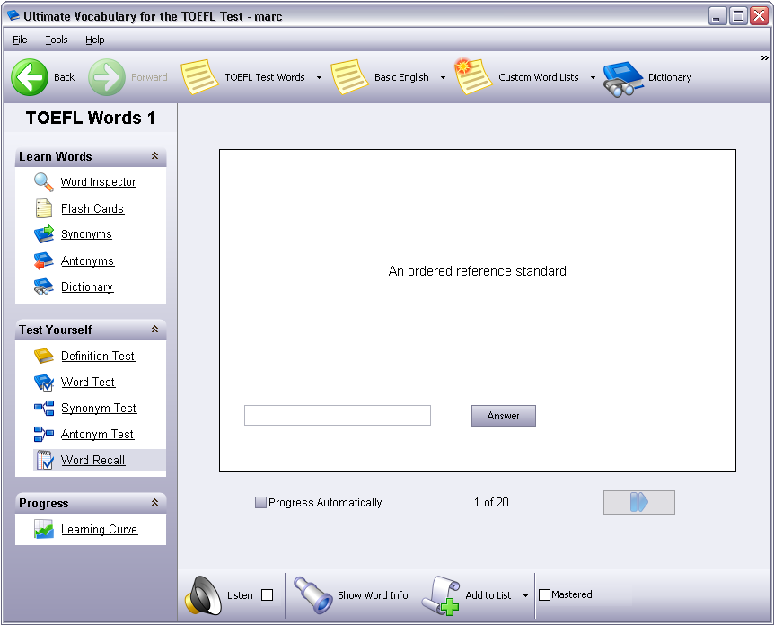
Task: Open the Word Test link
Action: pos(88,383)
